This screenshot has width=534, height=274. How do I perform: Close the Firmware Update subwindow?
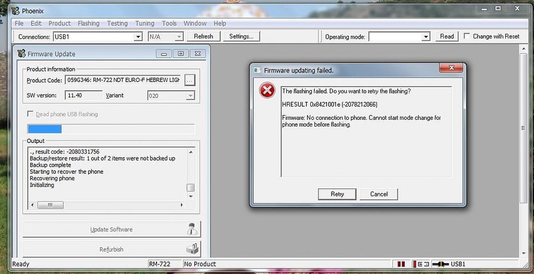198,54
